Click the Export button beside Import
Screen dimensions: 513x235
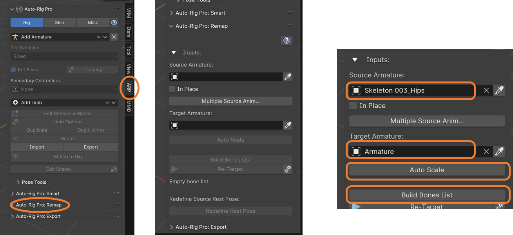[91, 147]
